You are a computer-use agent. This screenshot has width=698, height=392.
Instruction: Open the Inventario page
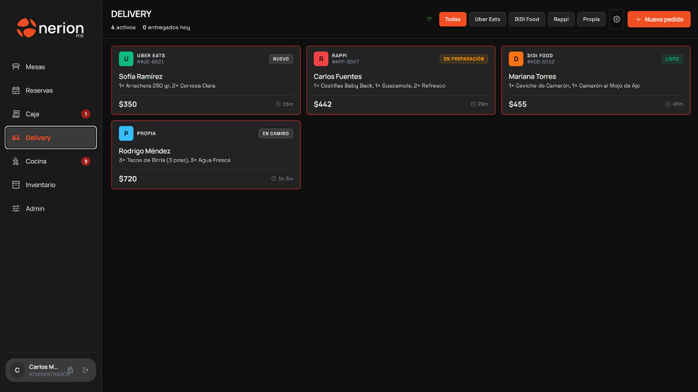(50, 185)
